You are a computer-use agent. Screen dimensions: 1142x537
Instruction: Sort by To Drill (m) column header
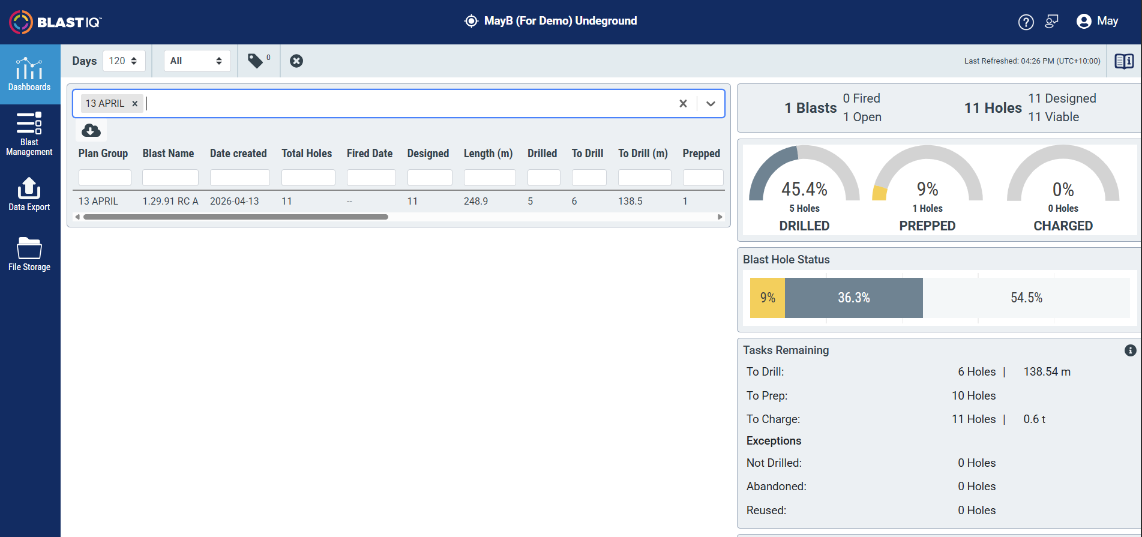click(x=643, y=153)
